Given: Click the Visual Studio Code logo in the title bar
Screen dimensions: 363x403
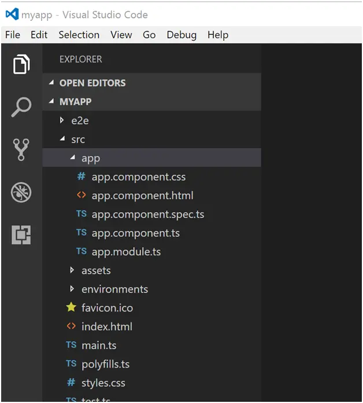Looking at the screenshot, I should 12,14.
